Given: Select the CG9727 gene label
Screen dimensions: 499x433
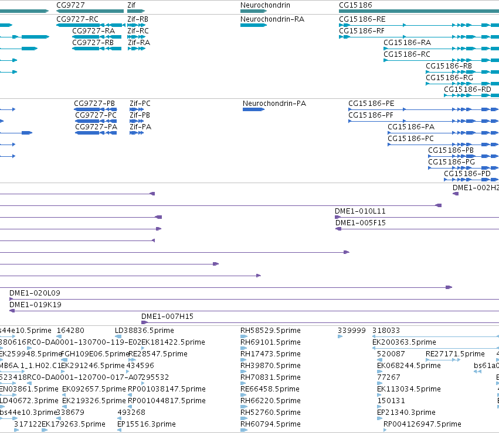Looking at the screenshot, I should coord(70,5).
